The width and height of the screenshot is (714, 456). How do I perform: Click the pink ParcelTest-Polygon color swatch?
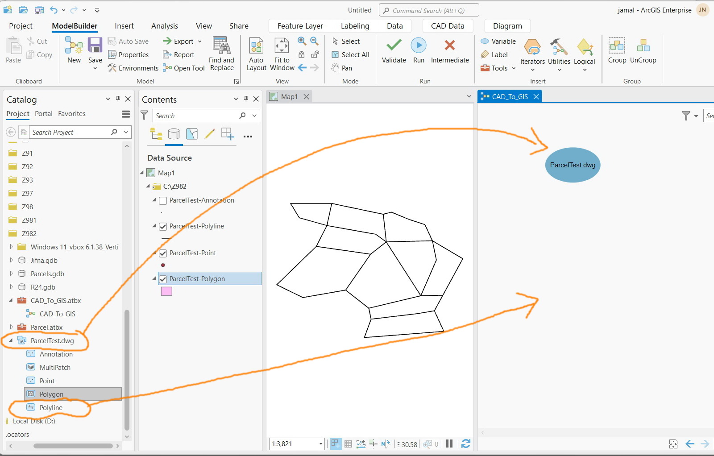coord(166,291)
